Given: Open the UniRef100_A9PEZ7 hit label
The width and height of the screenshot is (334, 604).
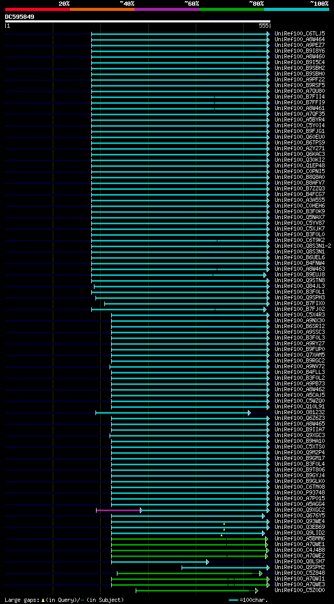Looking at the screenshot, I should [300, 45].
